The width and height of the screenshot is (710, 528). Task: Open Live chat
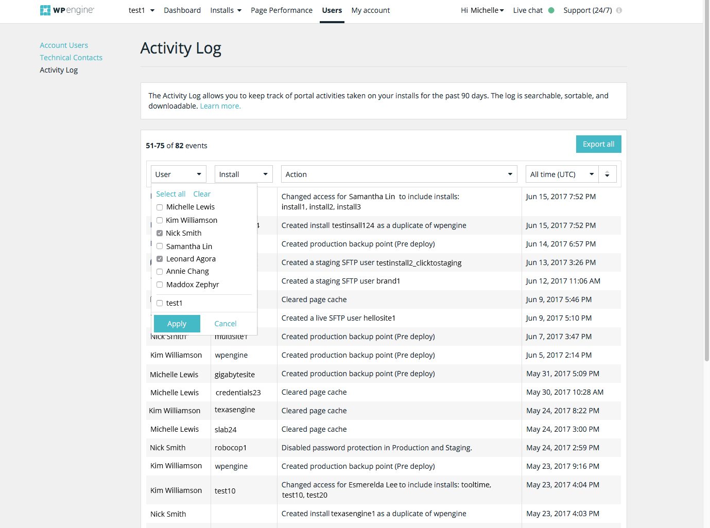pos(528,10)
